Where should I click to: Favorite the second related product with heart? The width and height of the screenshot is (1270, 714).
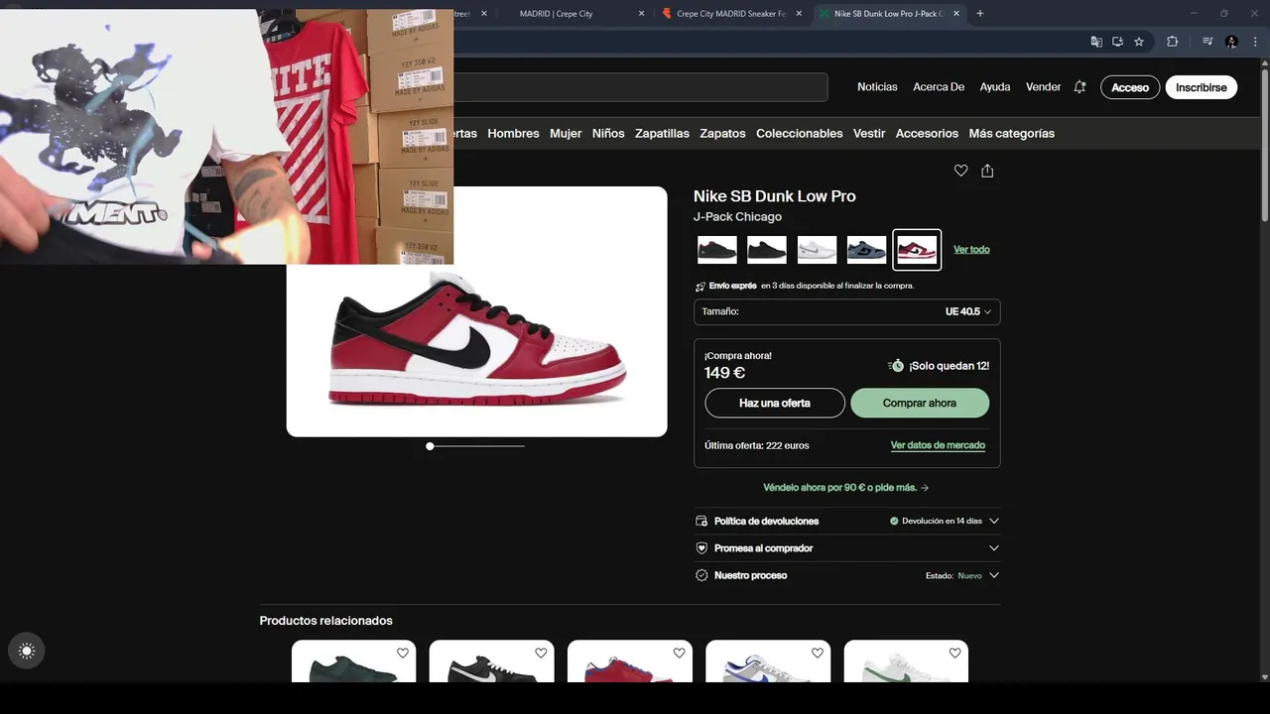point(541,653)
